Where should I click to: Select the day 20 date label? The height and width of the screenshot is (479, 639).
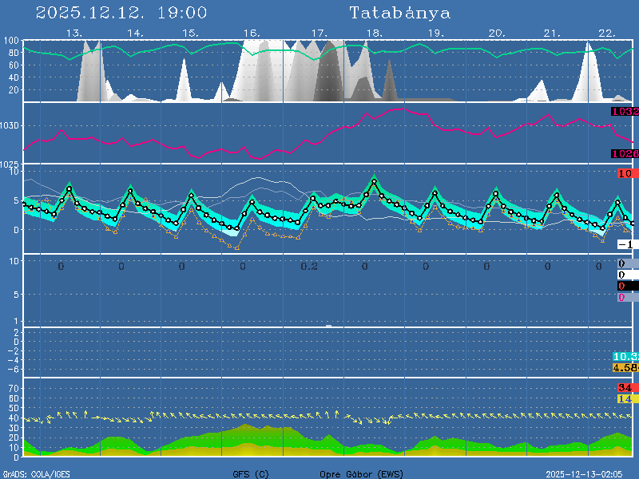(496, 33)
